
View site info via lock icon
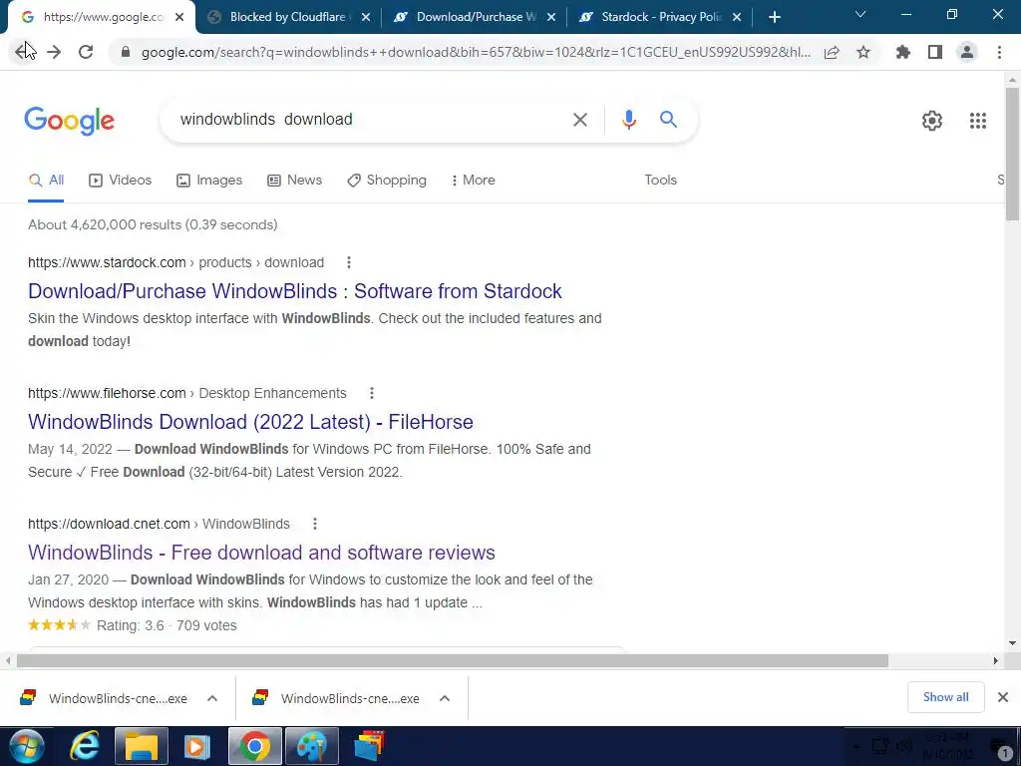[x=126, y=52]
